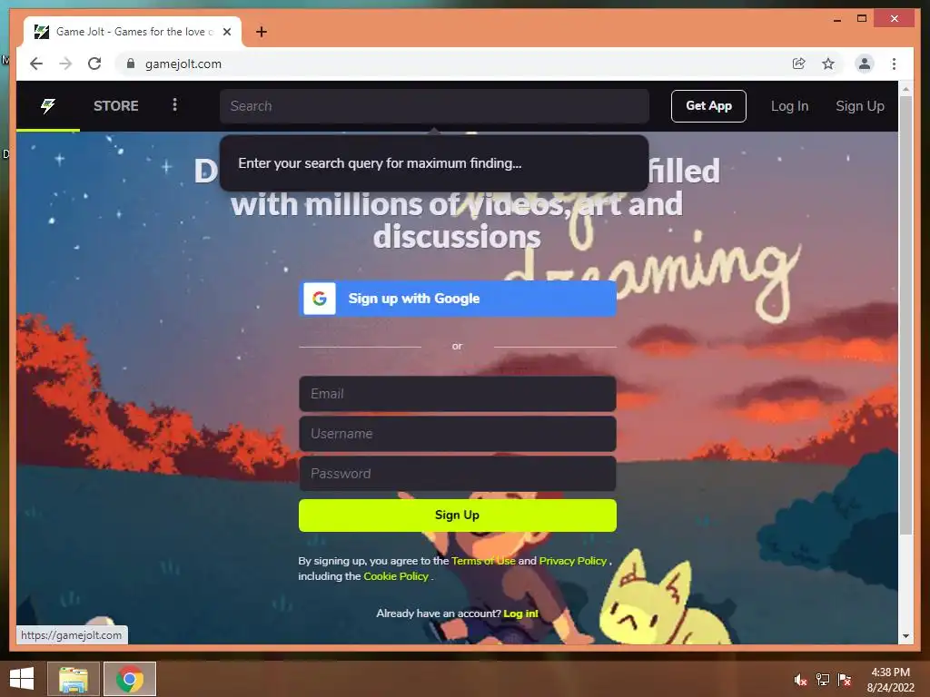View site info via the lock icon
Viewport: 930px width, 697px height.
(131, 64)
